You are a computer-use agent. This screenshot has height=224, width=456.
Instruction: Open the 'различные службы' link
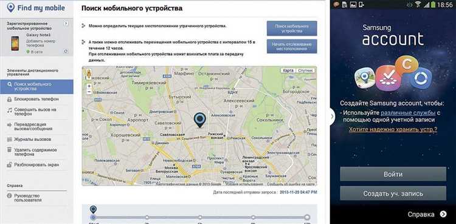(x=408, y=113)
